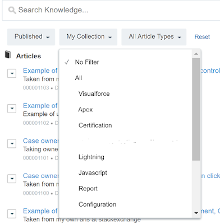The width and height of the screenshot is (220, 224).
Task: Click the Reset filters link
Action: 202,37
